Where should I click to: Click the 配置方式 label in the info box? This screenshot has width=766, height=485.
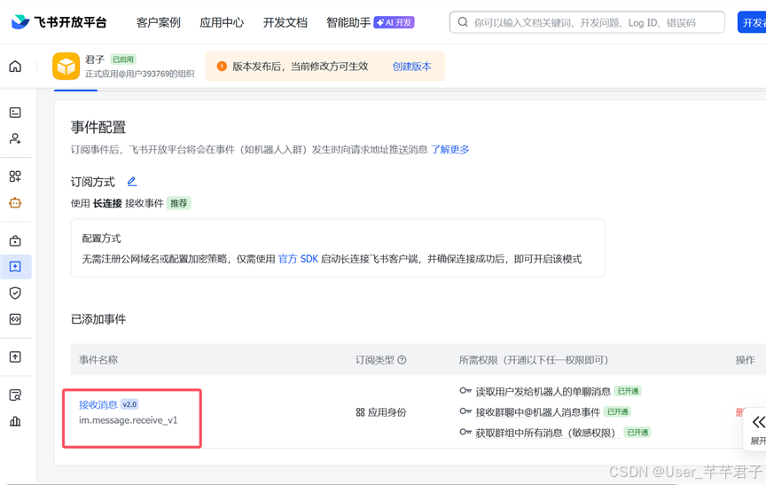click(101, 239)
